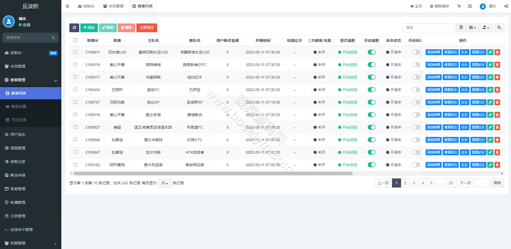The height and width of the screenshot is (249, 511).
Task: Click the 下一页 pagination button
Action: pos(465,183)
